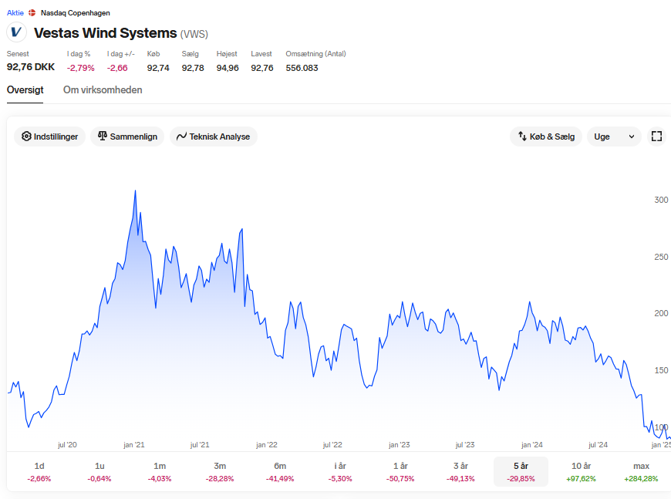This screenshot has height=499, width=671.
Task: Open the fullscreen chart icon
Action: point(656,137)
